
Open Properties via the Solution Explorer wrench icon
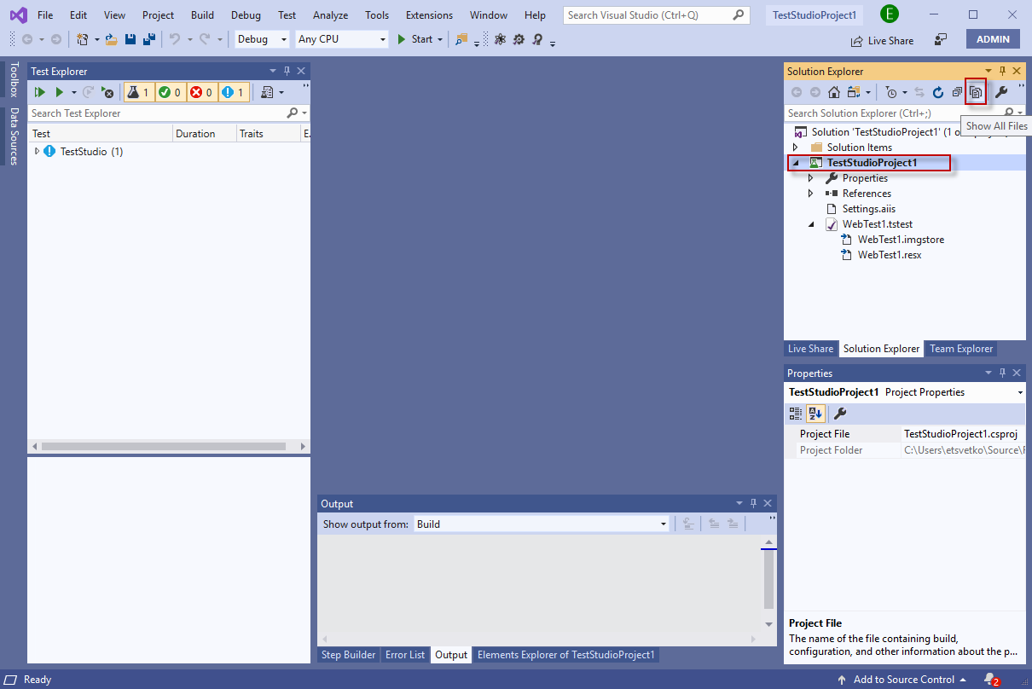pyautogui.click(x=1001, y=92)
